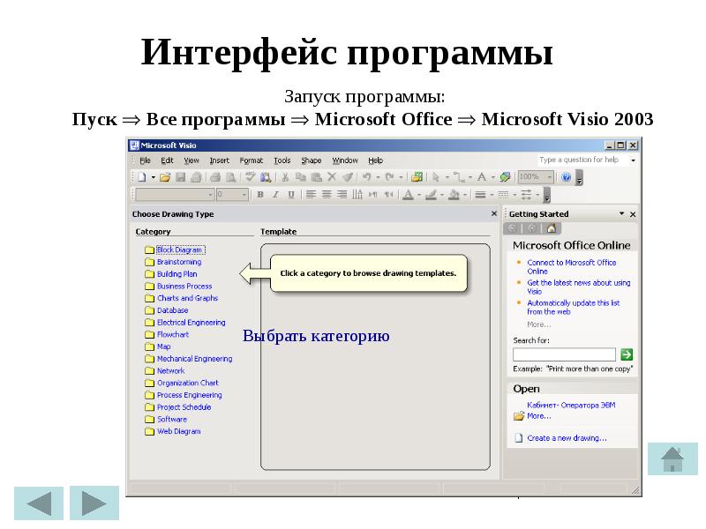The image size is (706, 529).
Task: Select the Connector tool
Action: click(459, 177)
